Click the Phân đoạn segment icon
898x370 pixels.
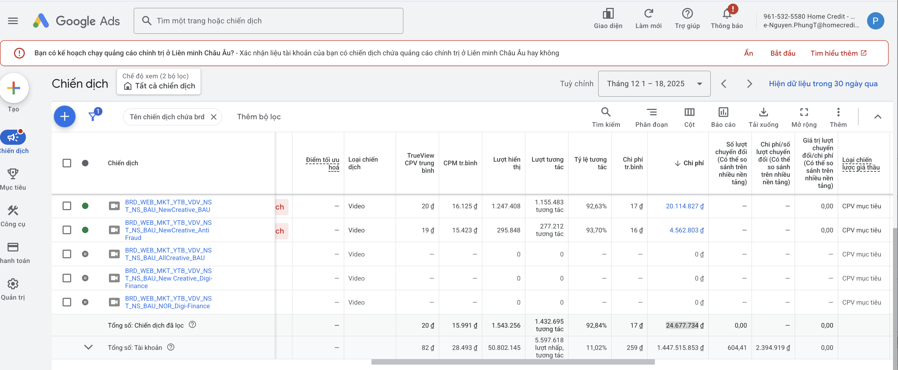(651, 112)
